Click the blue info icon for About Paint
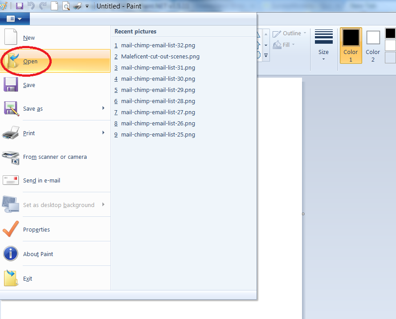This screenshot has height=319, width=396. [x=11, y=254]
